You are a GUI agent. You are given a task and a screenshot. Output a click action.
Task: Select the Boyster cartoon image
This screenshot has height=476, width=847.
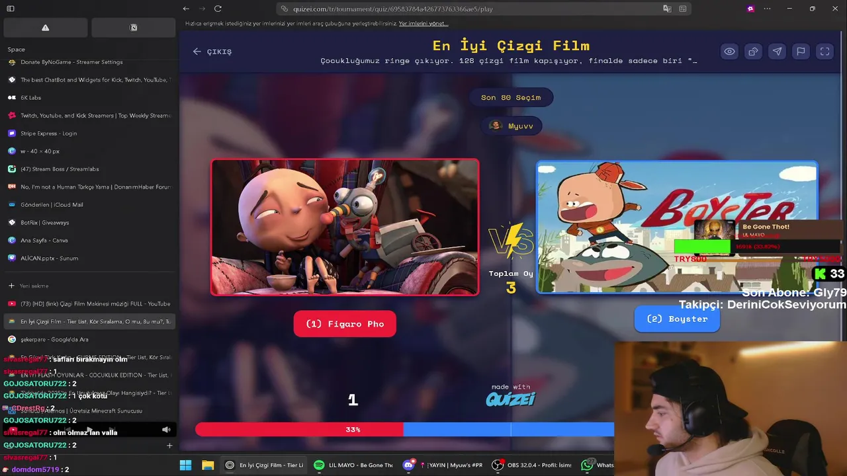[677, 227]
